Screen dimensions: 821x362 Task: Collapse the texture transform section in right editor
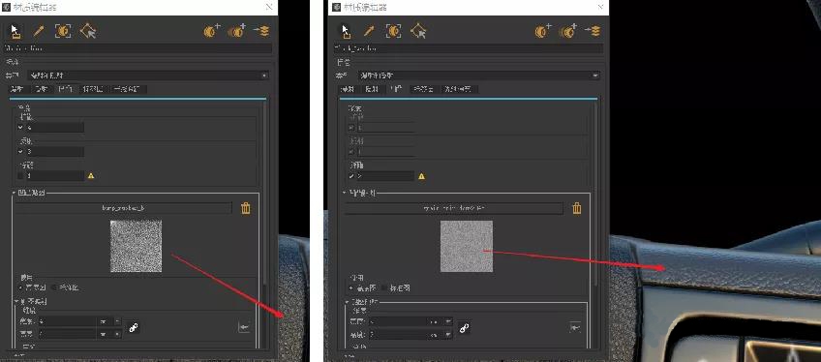[x=347, y=302]
